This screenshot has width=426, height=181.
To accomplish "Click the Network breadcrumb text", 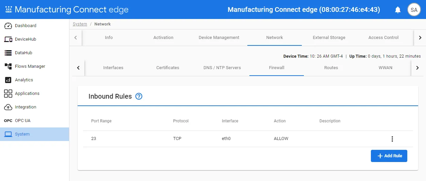I will click(102, 24).
